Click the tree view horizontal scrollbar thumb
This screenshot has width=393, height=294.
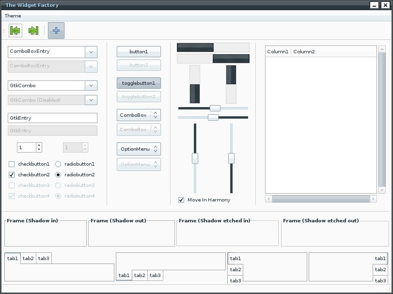[x=321, y=199]
